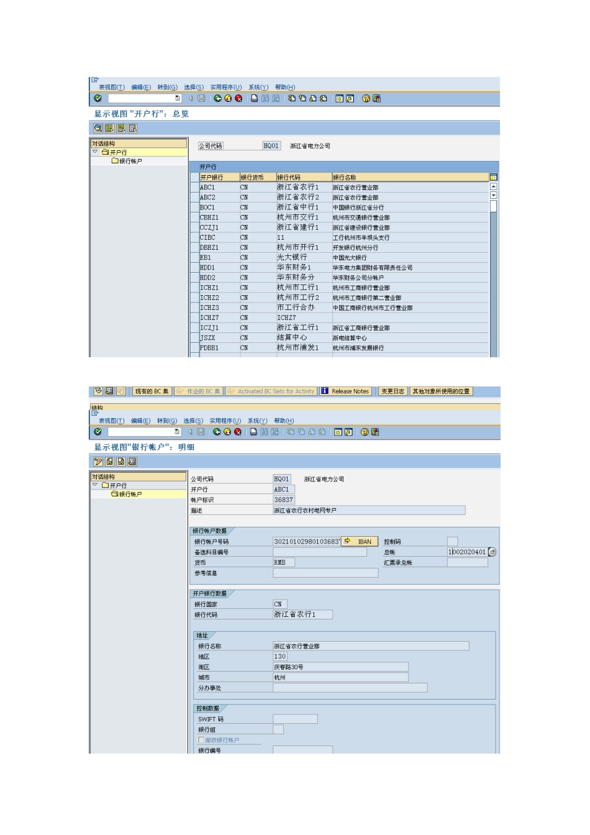Open the 实用程序(U) menu in lower window

pos(225,421)
